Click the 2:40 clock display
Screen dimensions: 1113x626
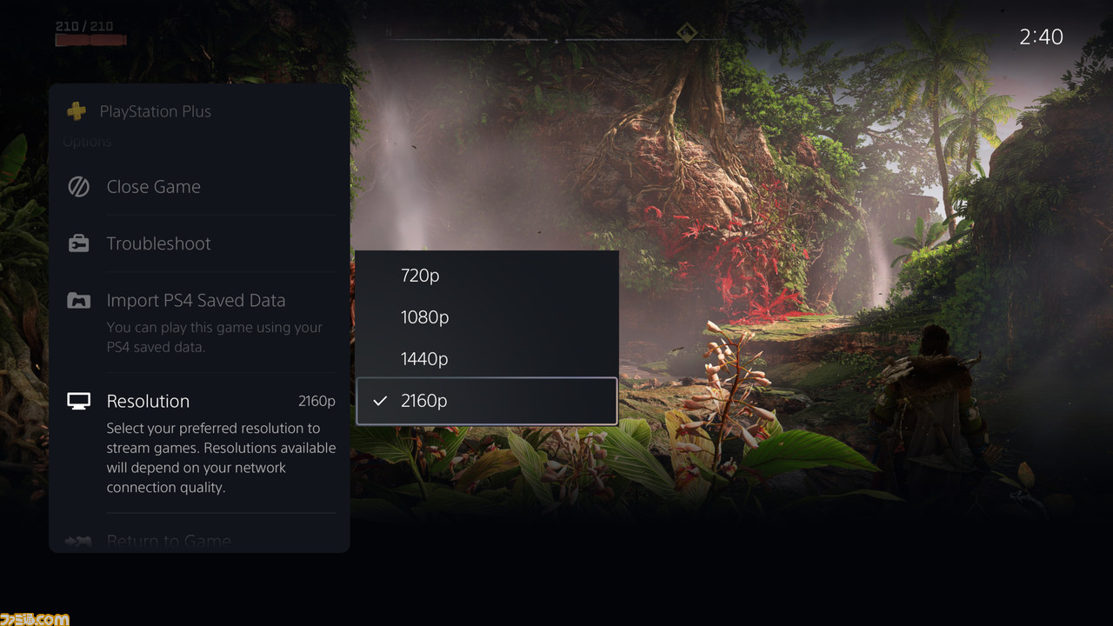pyautogui.click(x=1041, y=37)
